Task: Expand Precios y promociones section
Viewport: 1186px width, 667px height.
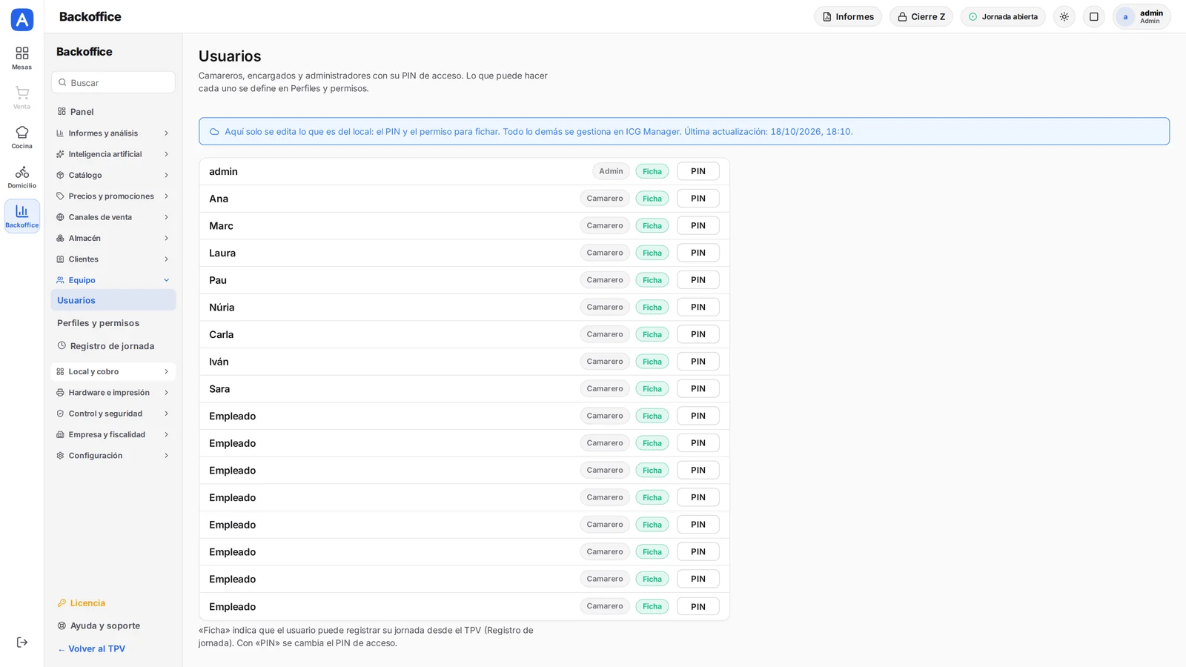Action: click(113, 196)
